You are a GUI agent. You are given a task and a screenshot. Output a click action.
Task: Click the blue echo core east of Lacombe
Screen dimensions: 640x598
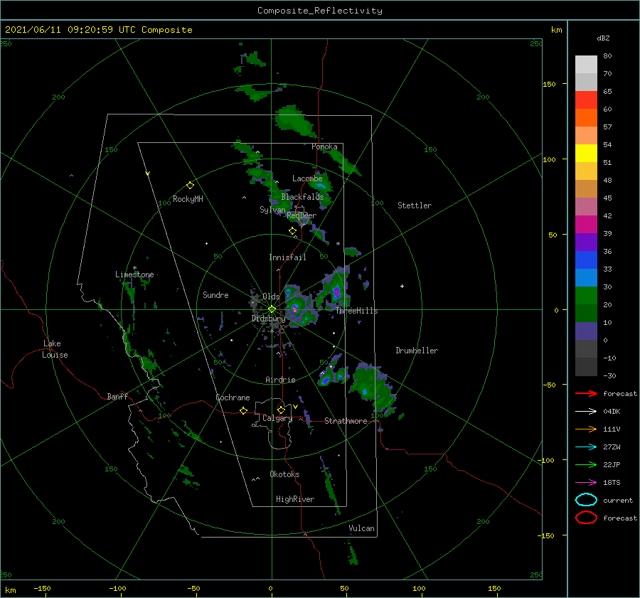click(x=321, y=186)
